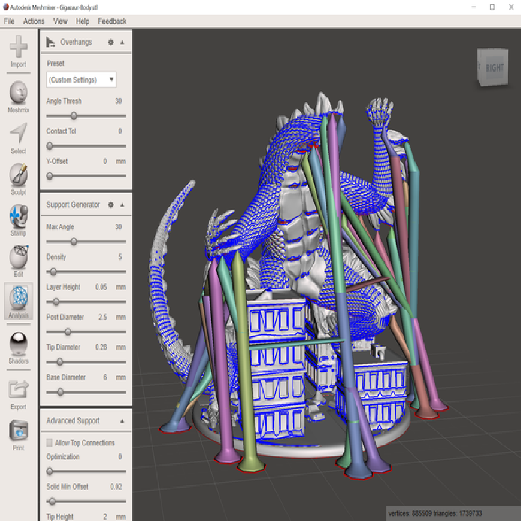Open the Meshmix tool
The width and height of the screenshot is (521, 521).
coord(19,92)
